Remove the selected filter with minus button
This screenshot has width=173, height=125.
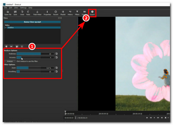click(12, 46)
